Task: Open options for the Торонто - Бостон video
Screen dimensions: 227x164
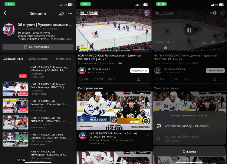Action: 147,135
